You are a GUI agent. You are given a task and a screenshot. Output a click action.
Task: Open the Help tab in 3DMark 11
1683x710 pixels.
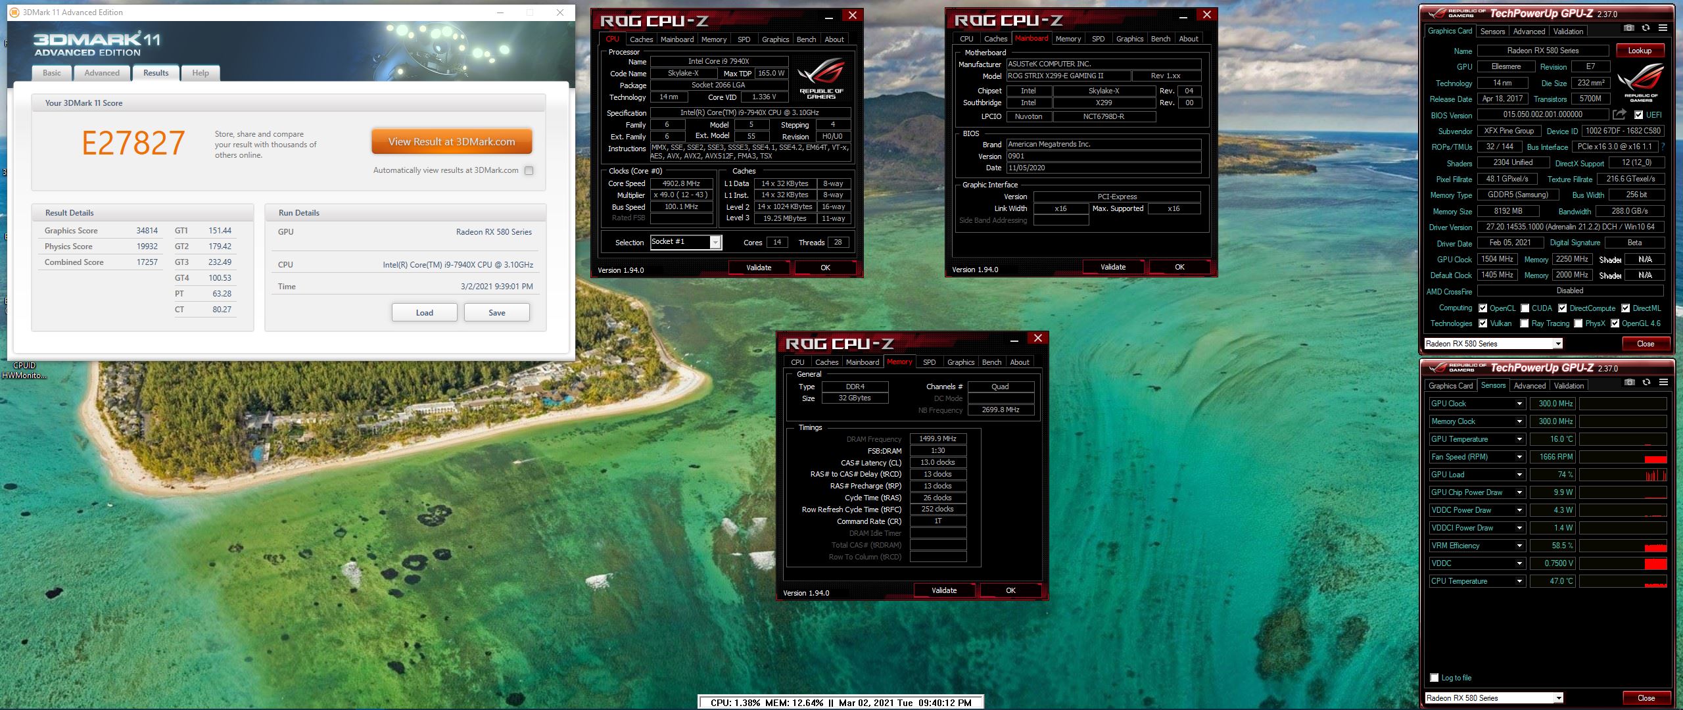tap(201, 73)
